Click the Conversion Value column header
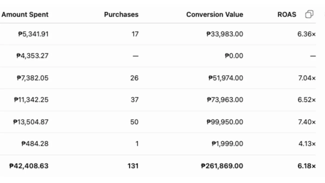The width and height of the screenshot is (325, 183). 214,14
